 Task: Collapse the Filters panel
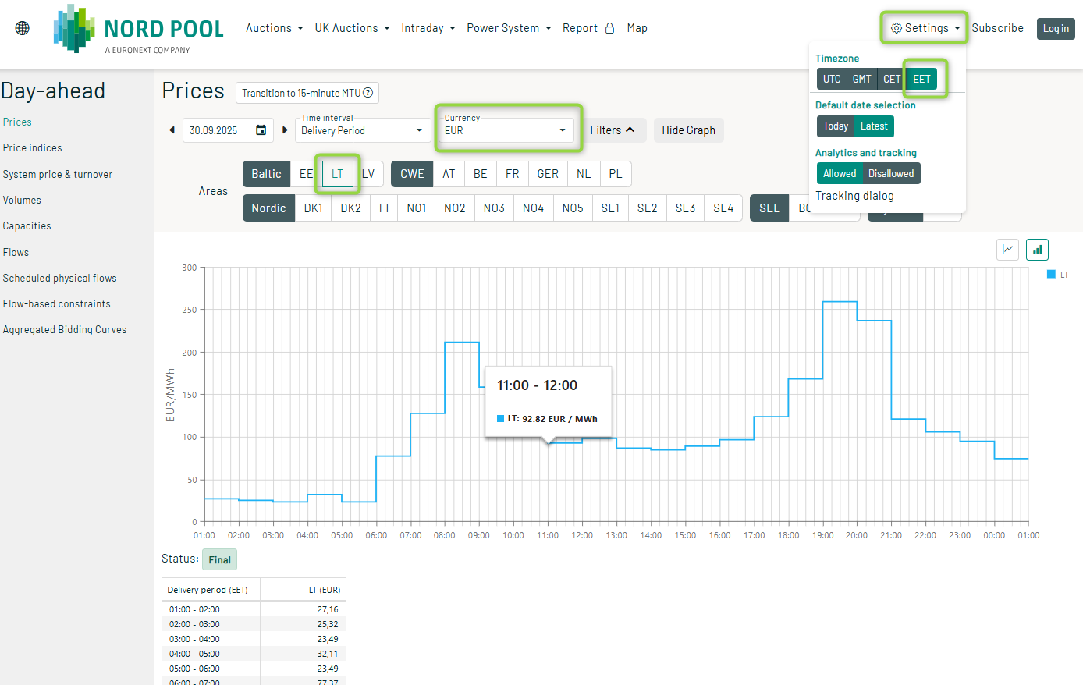click(x=613, y=130)
